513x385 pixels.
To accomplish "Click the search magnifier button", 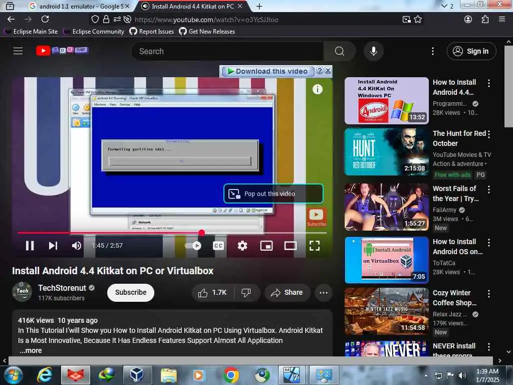I will pyautogui.click(x=340, y=51).
